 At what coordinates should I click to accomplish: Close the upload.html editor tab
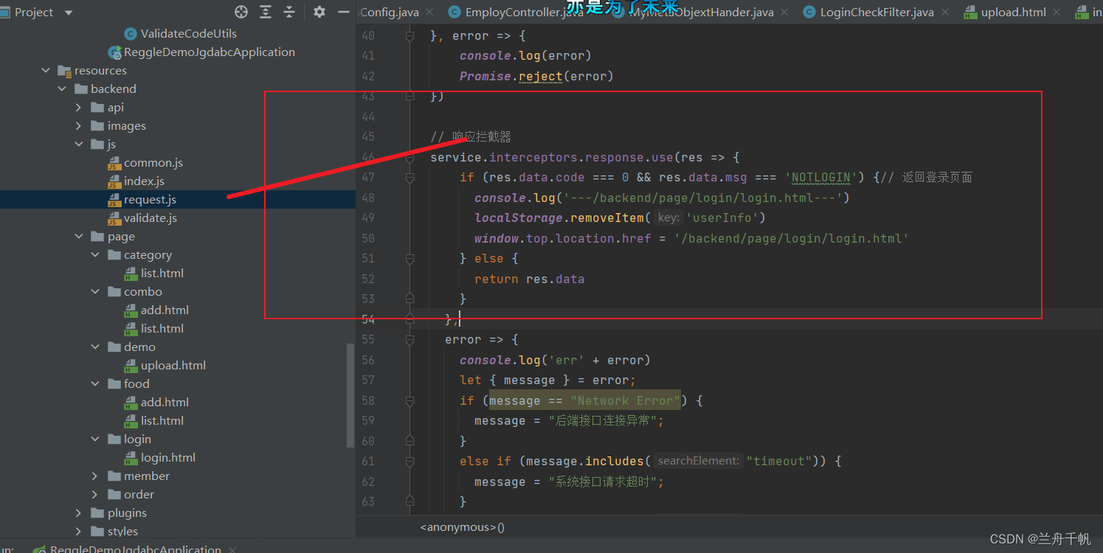(x=1057, y=12)
